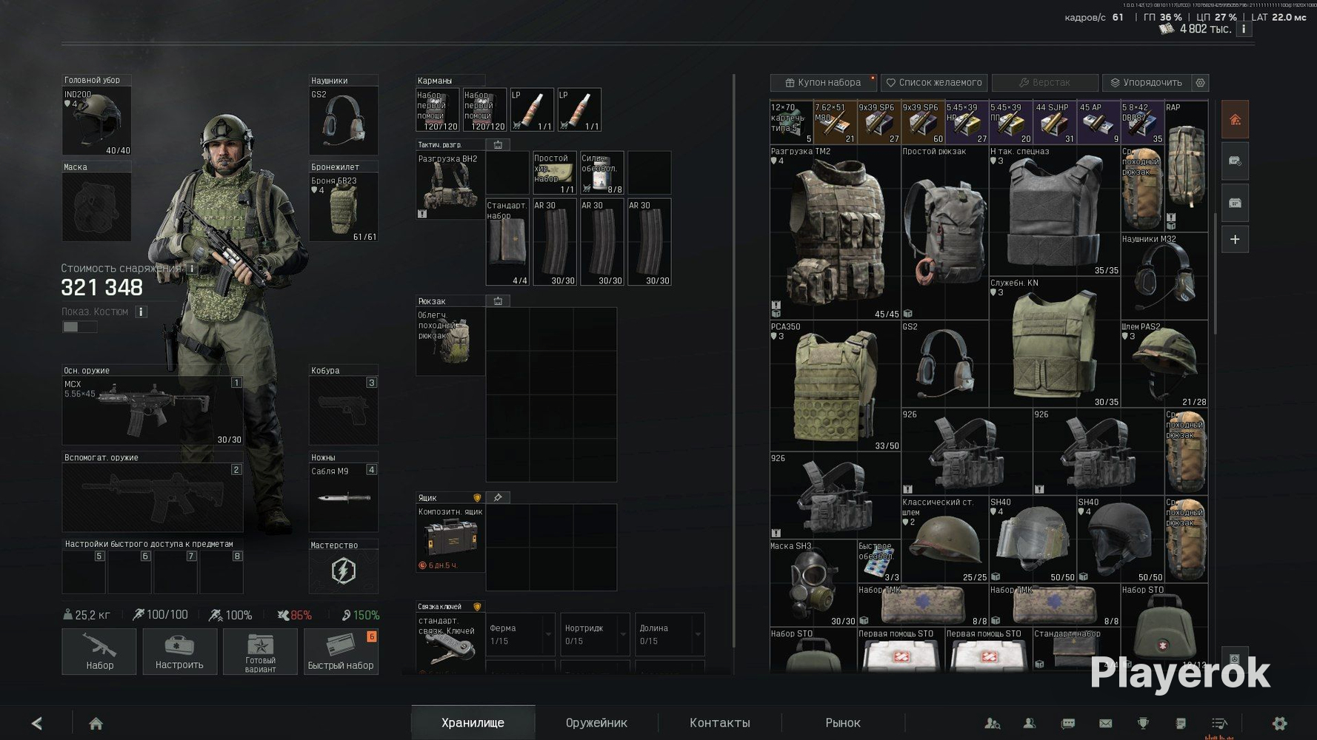The height and width of the screenshot is (740, 1317).
Task: Select the empty Маска equipment slot
Action: click(x=96, y=207)
